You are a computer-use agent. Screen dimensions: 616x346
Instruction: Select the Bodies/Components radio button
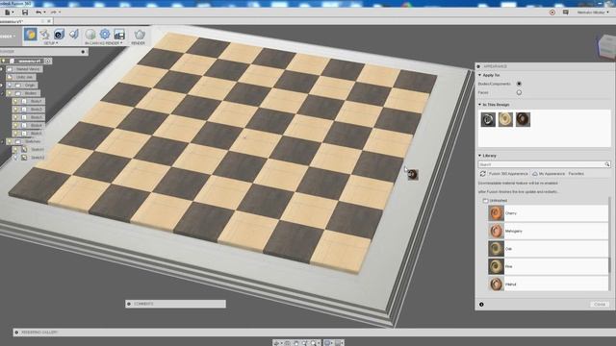[519, 84]
